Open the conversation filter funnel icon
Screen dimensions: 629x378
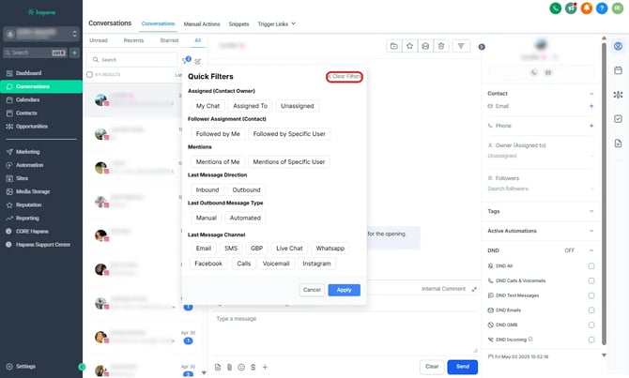click(x=185, y=60)
